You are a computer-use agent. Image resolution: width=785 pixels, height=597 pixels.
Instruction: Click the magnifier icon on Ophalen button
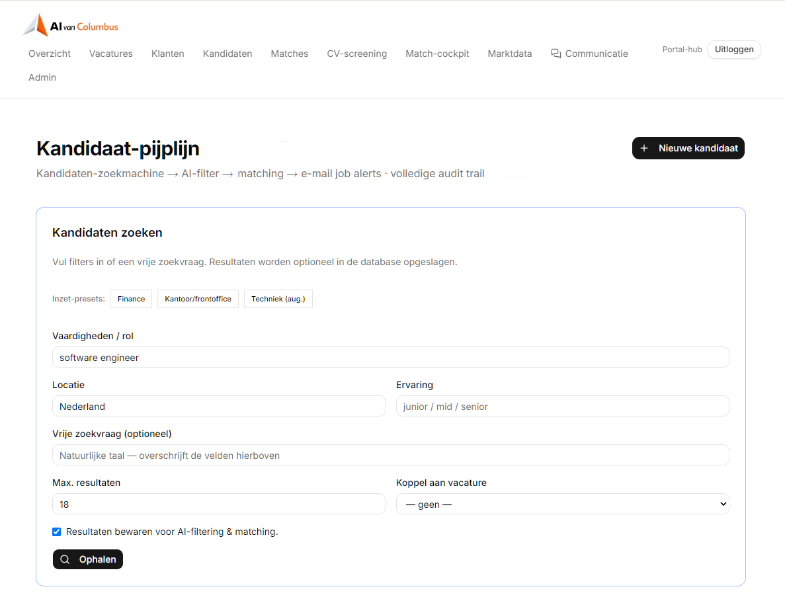click(65, 559)
